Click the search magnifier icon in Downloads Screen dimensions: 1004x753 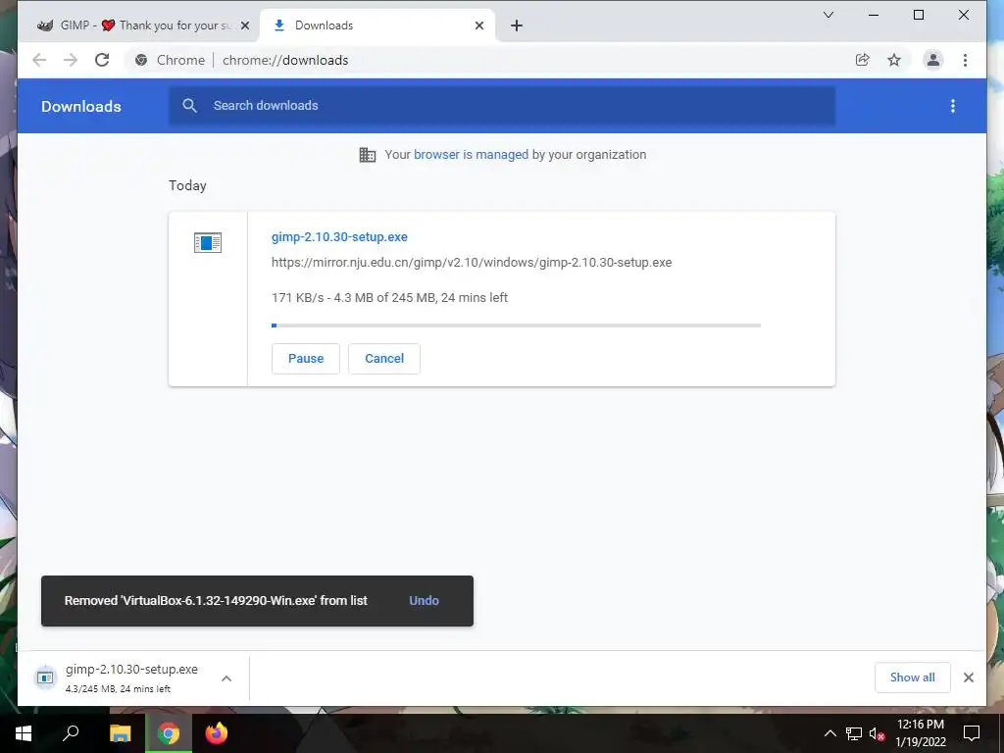click(189, 106)
